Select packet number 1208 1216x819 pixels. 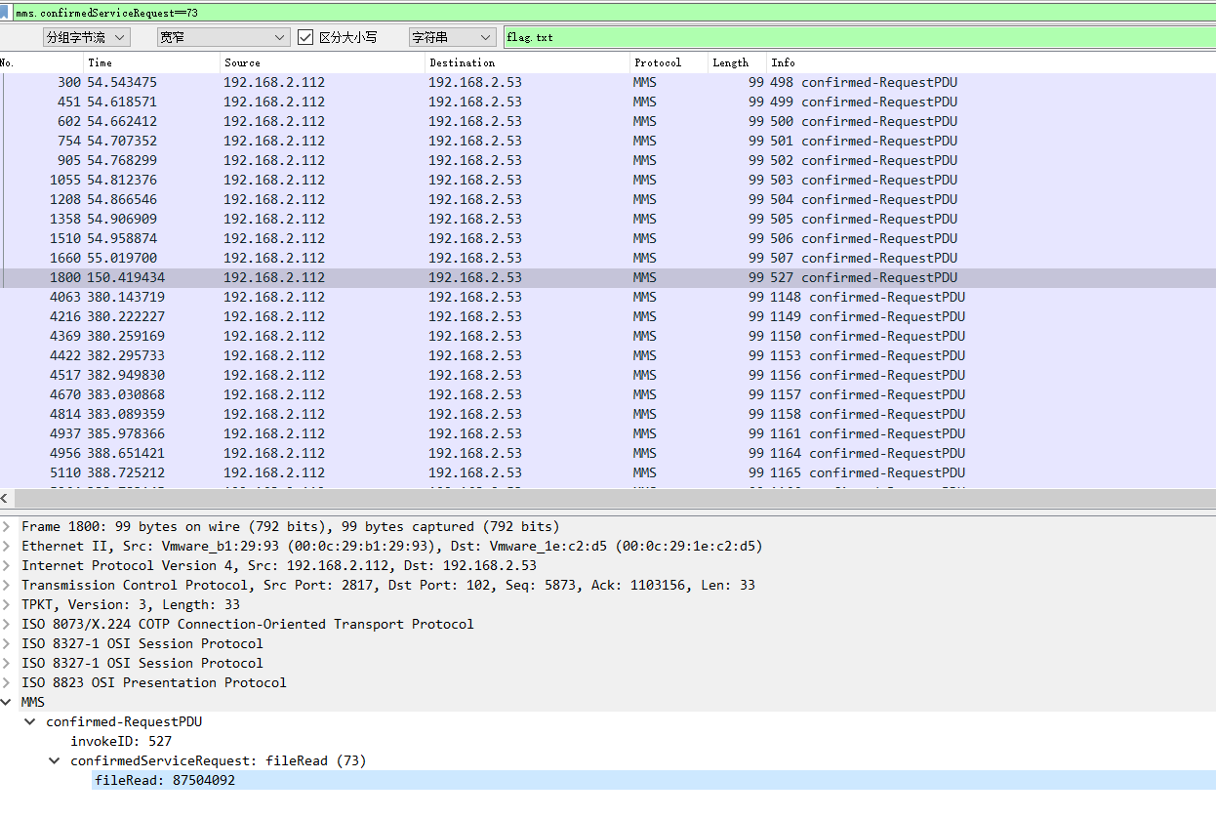point(608,199)
